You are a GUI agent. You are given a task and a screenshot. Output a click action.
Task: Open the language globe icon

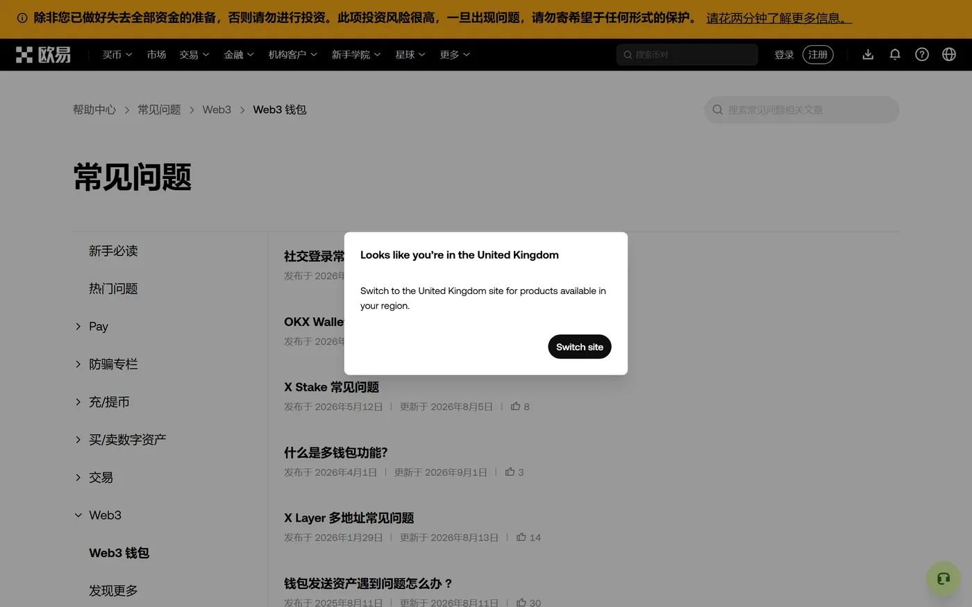coord(949,55)
